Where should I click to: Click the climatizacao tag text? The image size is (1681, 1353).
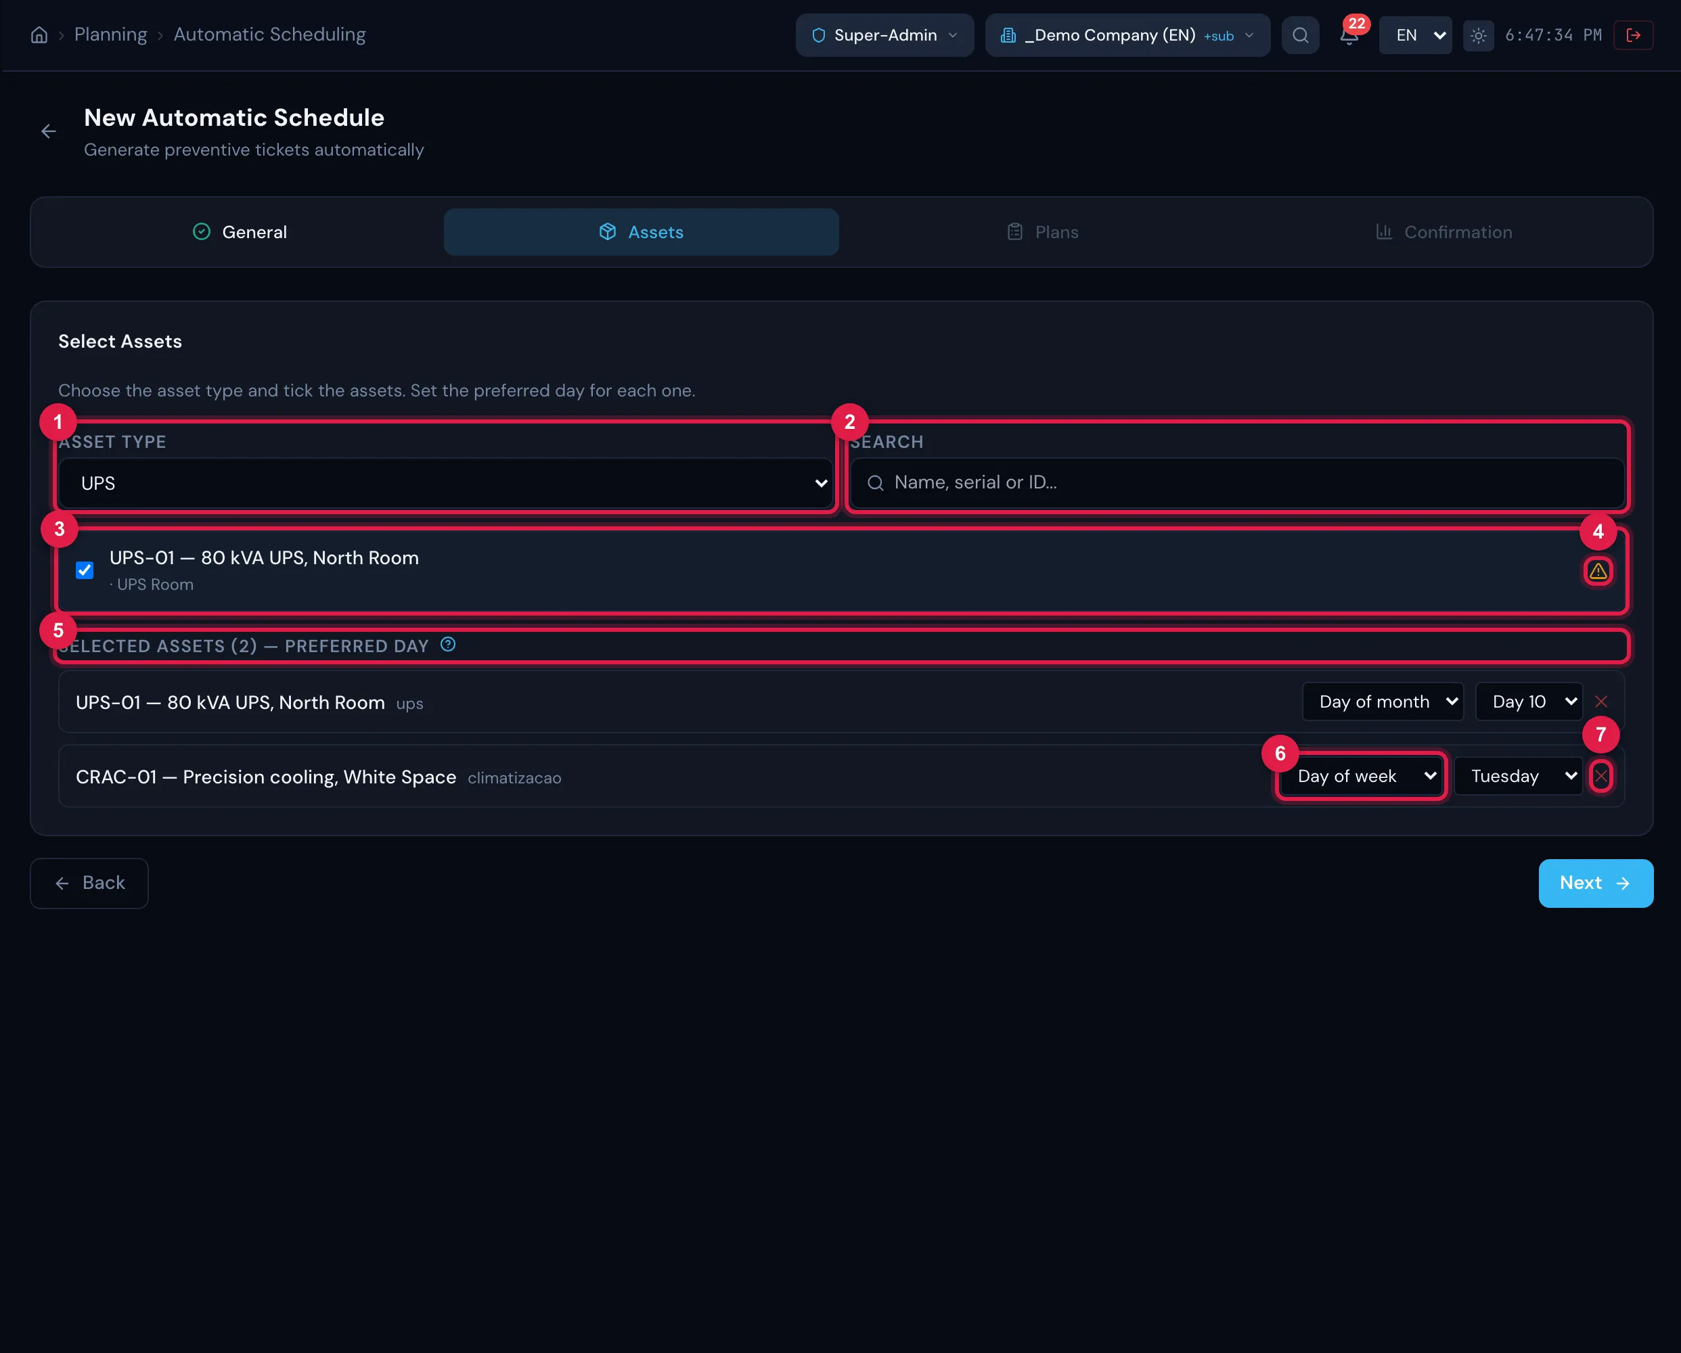514,778
